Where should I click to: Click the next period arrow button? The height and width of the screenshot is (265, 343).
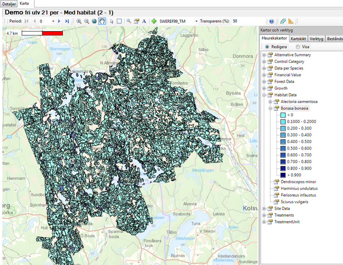[x=59, y=21]
